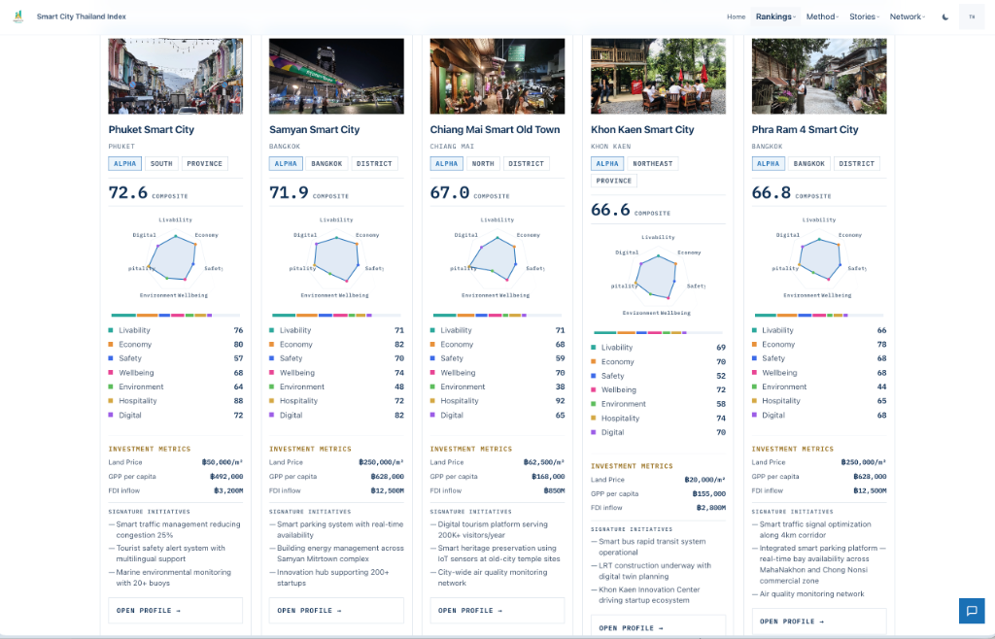Image resolution: width=995 pixels, height=639 pixels.
Task: Click the SOUTH tag on Phuket card
Action: [x=161, y=163]
